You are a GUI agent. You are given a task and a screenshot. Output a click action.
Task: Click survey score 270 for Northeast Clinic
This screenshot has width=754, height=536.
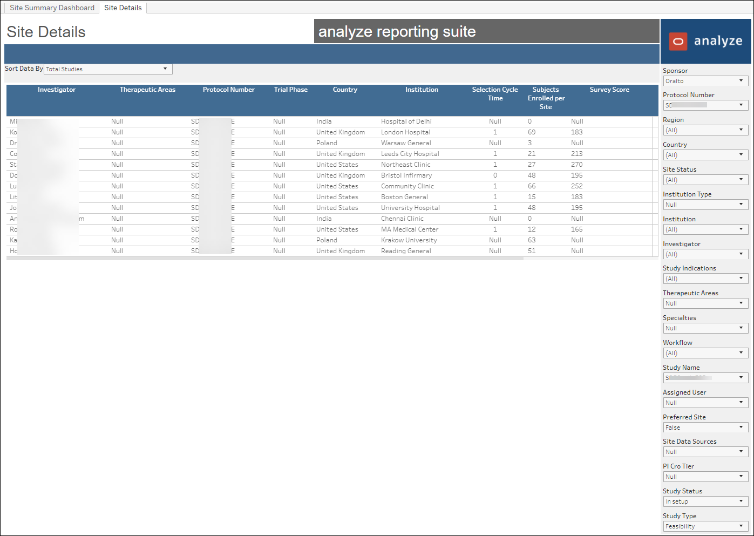(x=577, y=165)
